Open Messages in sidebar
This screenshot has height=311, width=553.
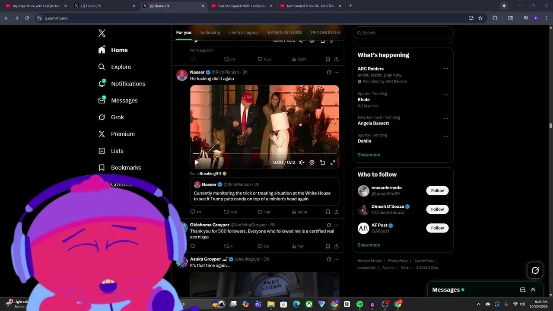pyautogui.click(x=118, y=101)
